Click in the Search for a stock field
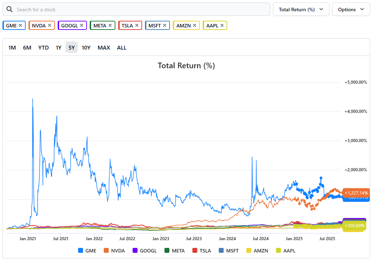The image size is (374, 269). click(136, 9)
